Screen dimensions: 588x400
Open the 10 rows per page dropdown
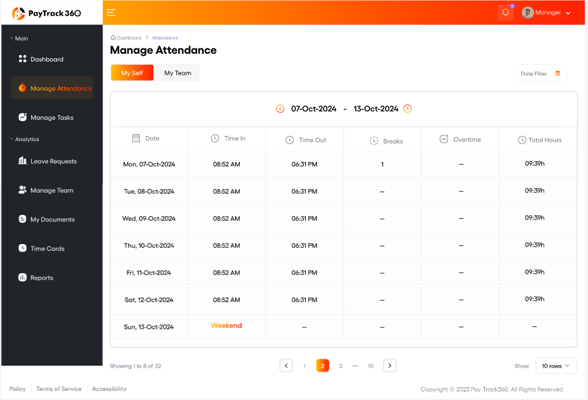(556, 366)
